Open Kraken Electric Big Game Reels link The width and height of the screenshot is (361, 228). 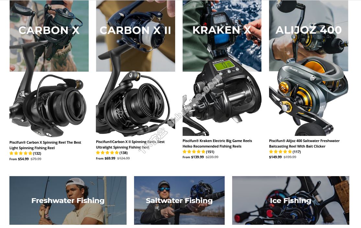[x=217, y=144]
